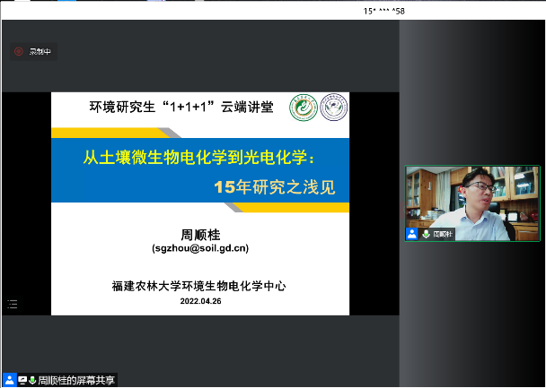Click the green circular university logo on the slide

301,108
